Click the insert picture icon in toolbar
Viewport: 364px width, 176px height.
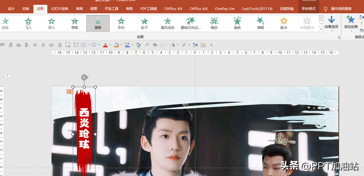click(68, 45)
